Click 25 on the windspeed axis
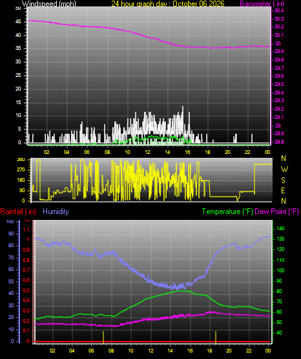The image size is (301, 359). point(18,75)
